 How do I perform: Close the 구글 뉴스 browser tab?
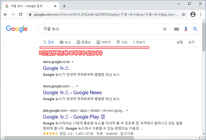55,6
